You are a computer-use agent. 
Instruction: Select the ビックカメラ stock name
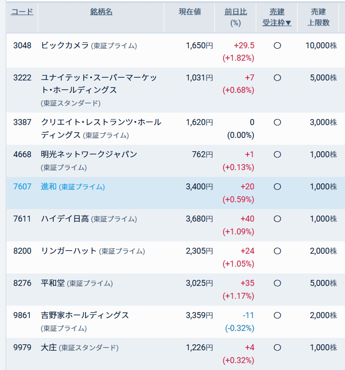[x=65, y=46]
